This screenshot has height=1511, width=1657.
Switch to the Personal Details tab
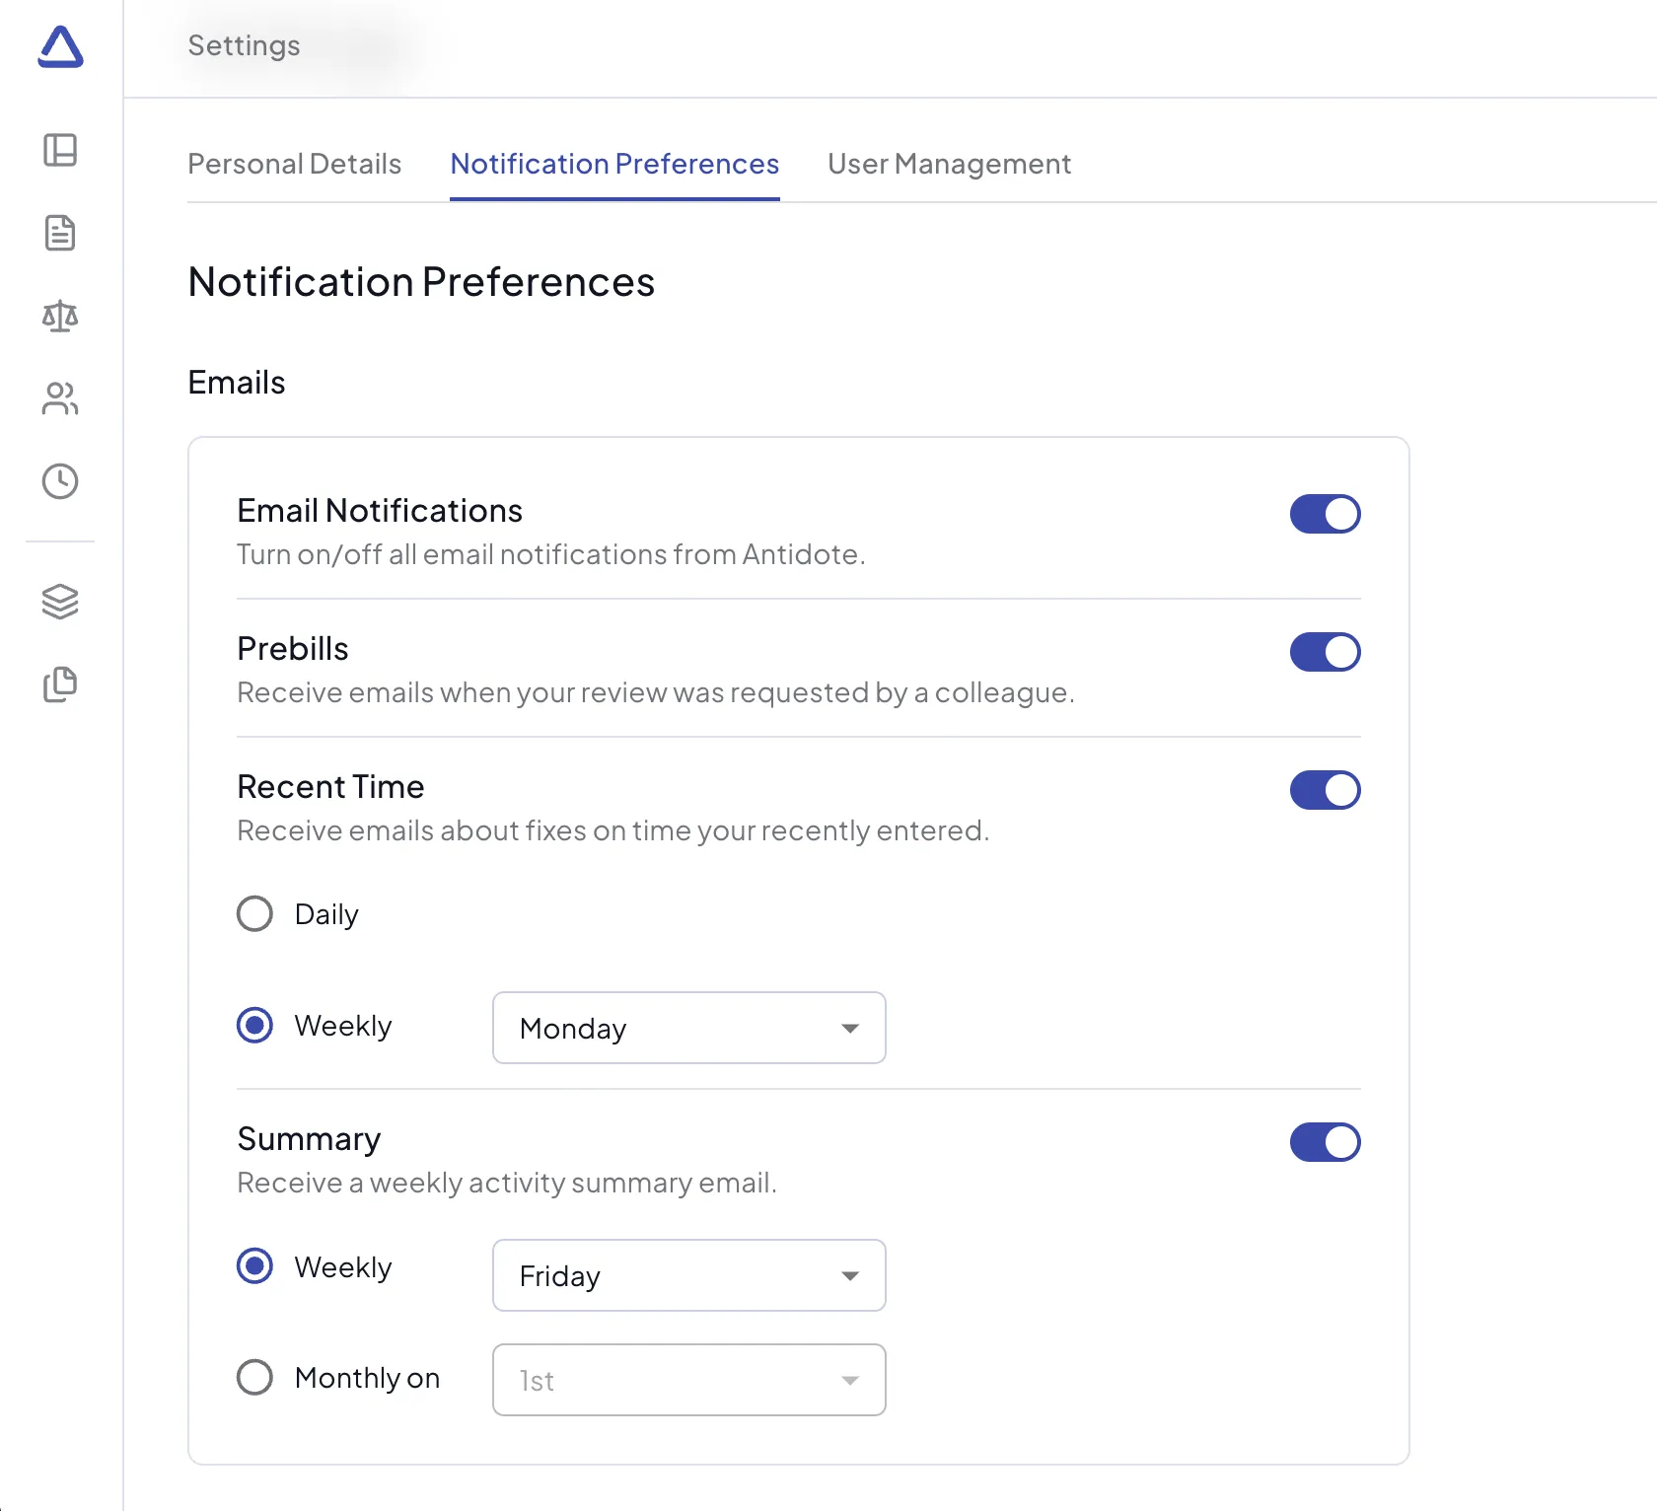tap(294, 164)
